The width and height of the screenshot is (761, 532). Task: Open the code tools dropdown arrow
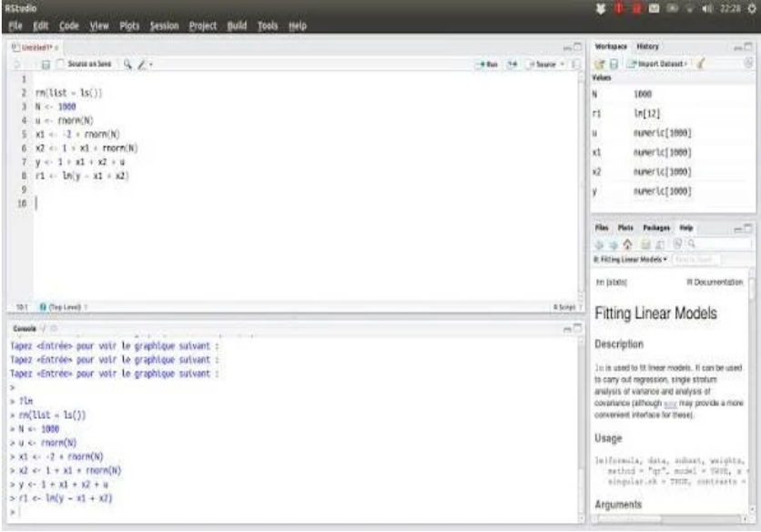click(x=151, y=64)
